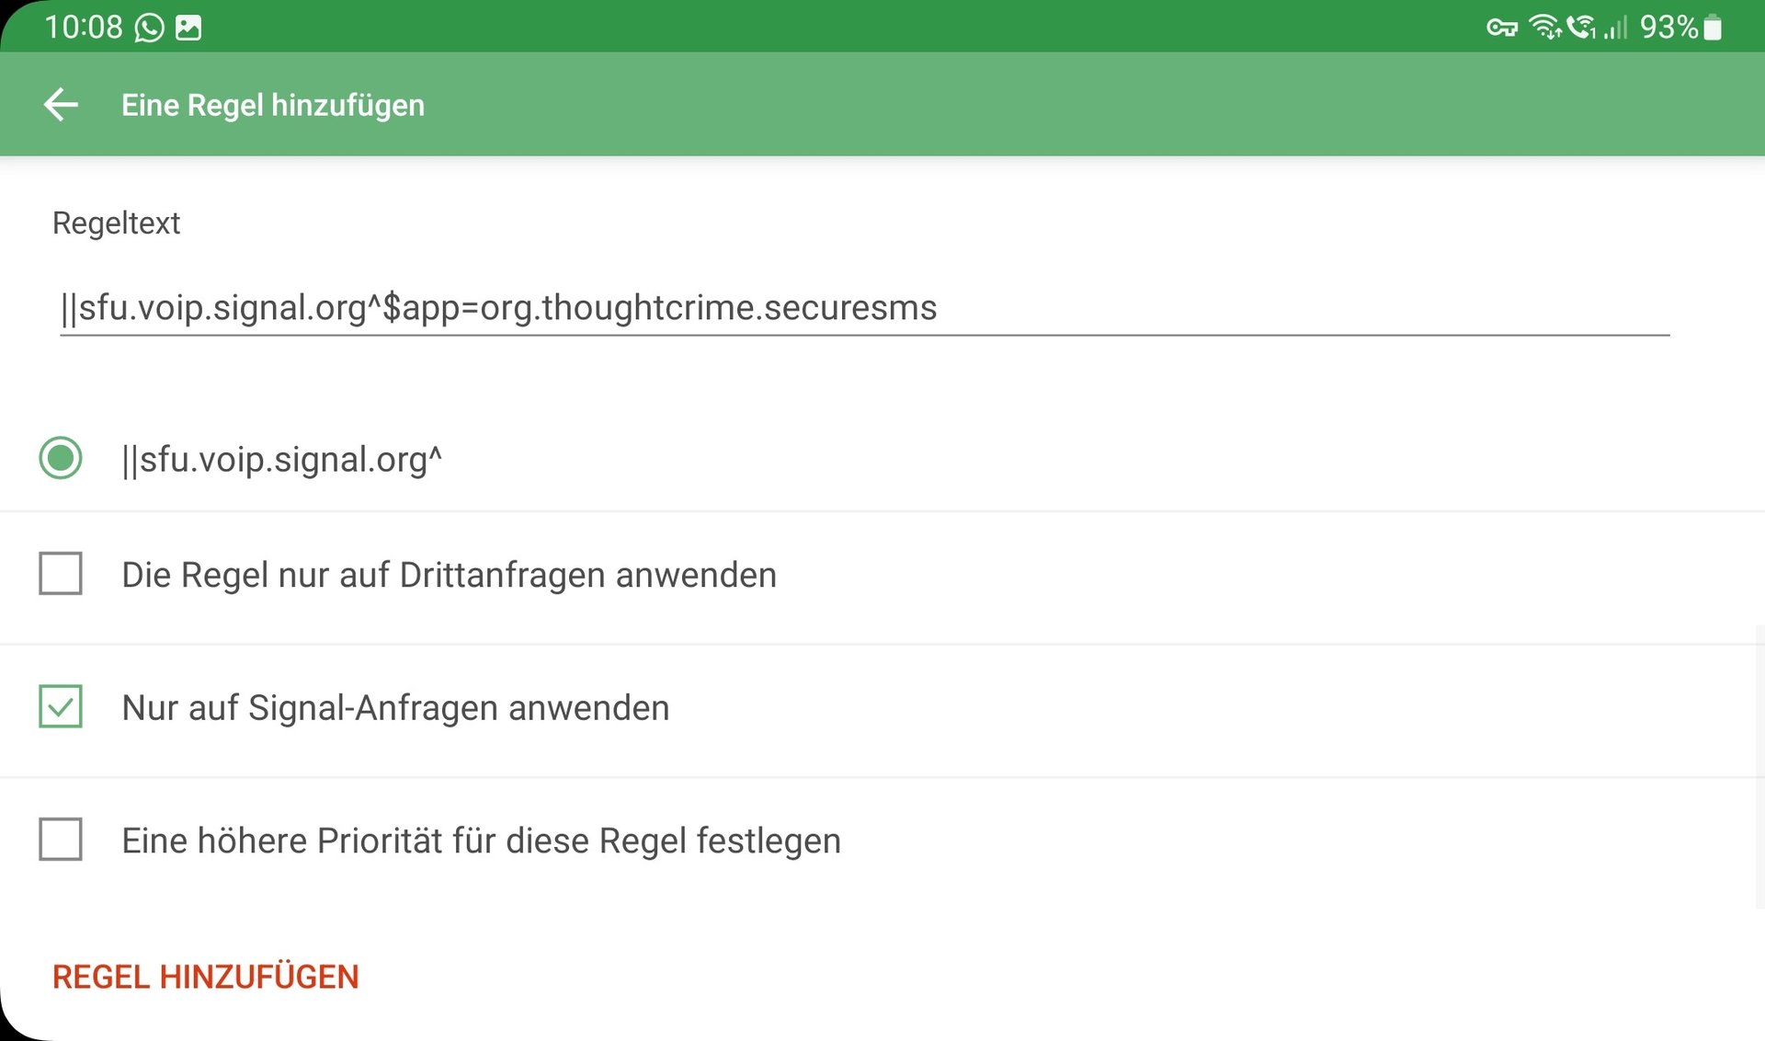The height and width of the screenshot is (1041, 1765).
Task: Tap the 10:08 clock in status bar
Action: click(x=83, y=28)
